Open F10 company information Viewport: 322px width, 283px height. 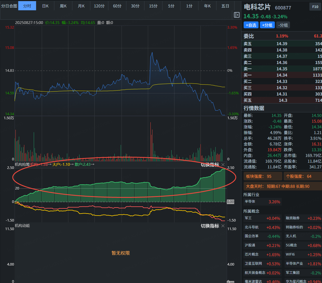315,7
